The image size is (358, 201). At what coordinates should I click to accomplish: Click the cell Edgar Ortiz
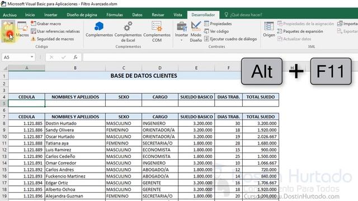pyautogui.click(x=75, y=183)
